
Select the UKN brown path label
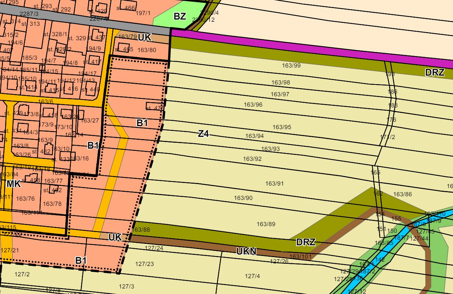click(x=246, y=252)
